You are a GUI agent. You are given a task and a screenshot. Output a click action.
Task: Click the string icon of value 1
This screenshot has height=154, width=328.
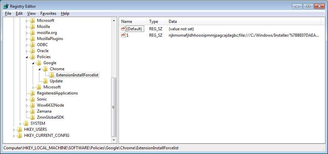pos(123,35)
